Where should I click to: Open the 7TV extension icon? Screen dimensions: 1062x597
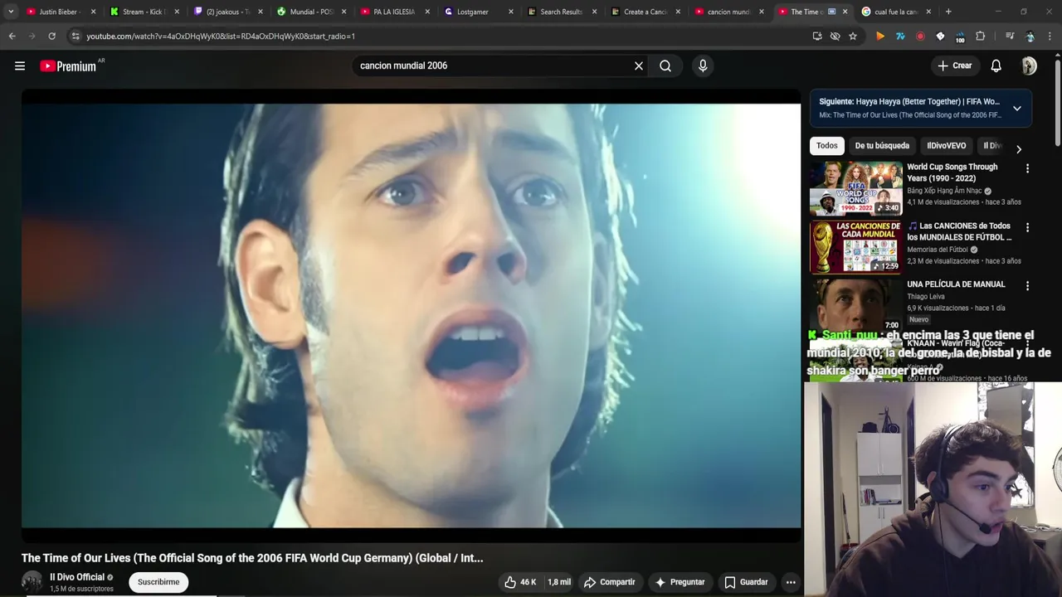(900, 36)
